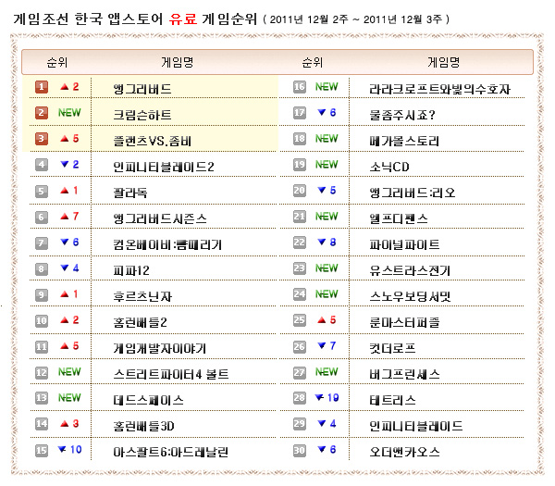Click the rank 10 gray badge
The height and width of the screenshot is (486, 555).
(42, 320)
